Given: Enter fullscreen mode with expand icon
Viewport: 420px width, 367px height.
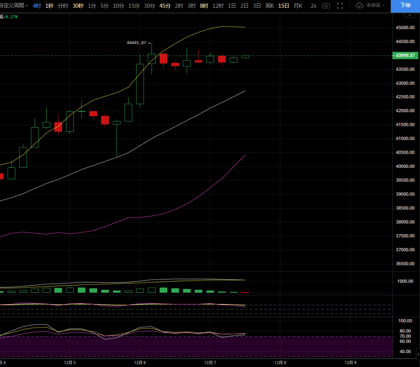Looking at the screenshot, I should tap(340, 6).
